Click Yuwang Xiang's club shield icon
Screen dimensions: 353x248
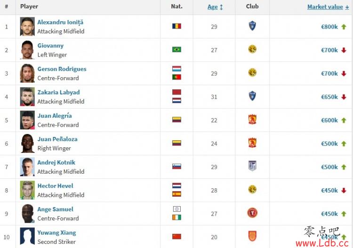(252, 236)
